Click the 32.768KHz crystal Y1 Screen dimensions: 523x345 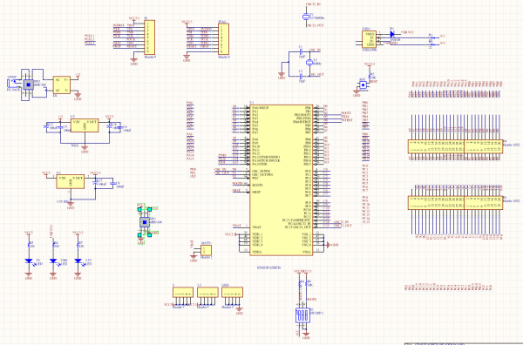point(306,17)
